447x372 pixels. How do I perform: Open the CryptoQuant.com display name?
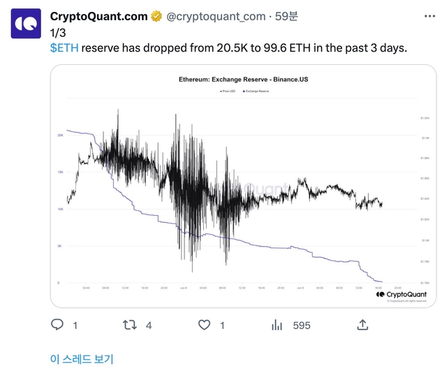[x=99, y=16]
